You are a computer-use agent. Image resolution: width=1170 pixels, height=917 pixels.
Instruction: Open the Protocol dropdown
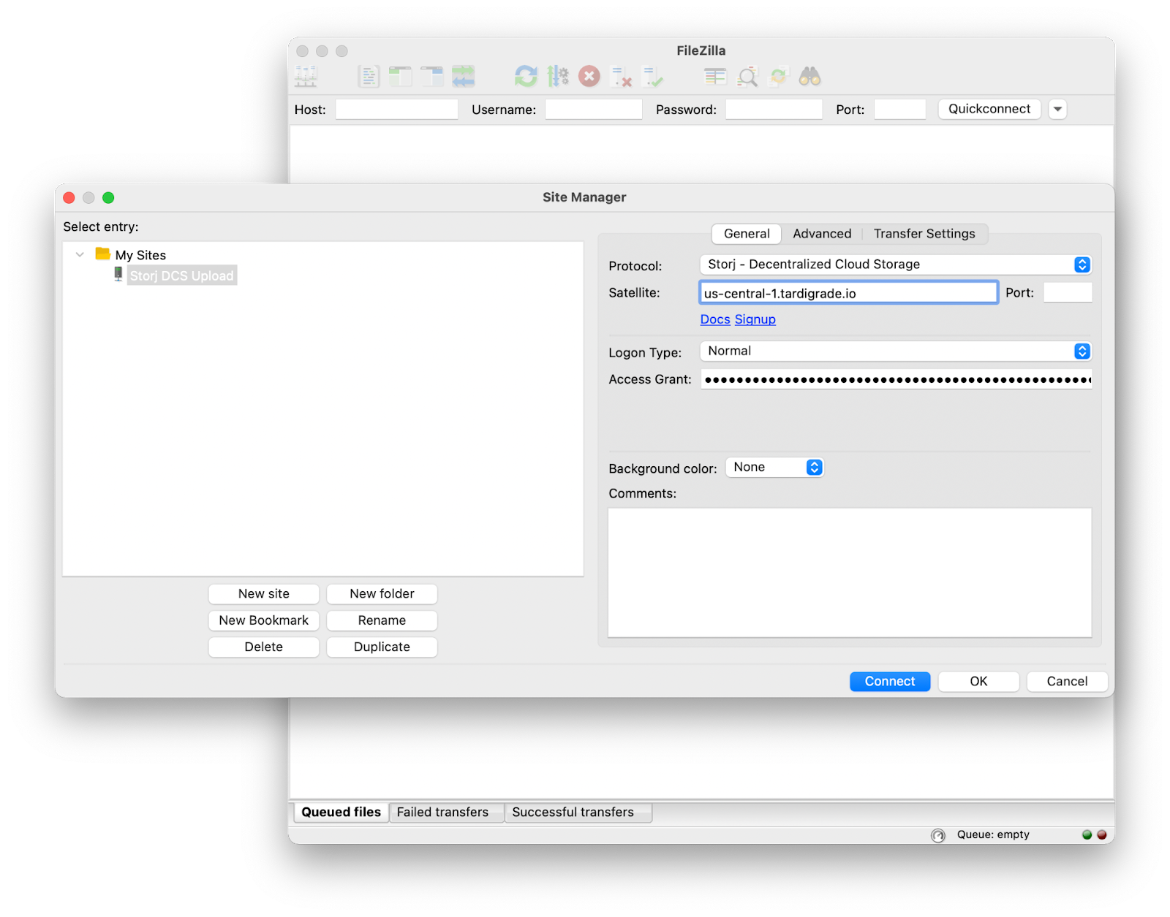[x=895, y=265]
